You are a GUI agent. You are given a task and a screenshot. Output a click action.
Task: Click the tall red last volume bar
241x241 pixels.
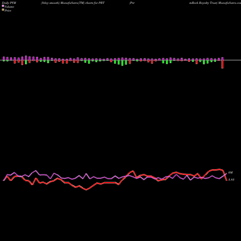pos(222,64)
